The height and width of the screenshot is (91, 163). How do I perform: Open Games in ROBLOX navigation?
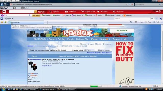click(52, 39)
